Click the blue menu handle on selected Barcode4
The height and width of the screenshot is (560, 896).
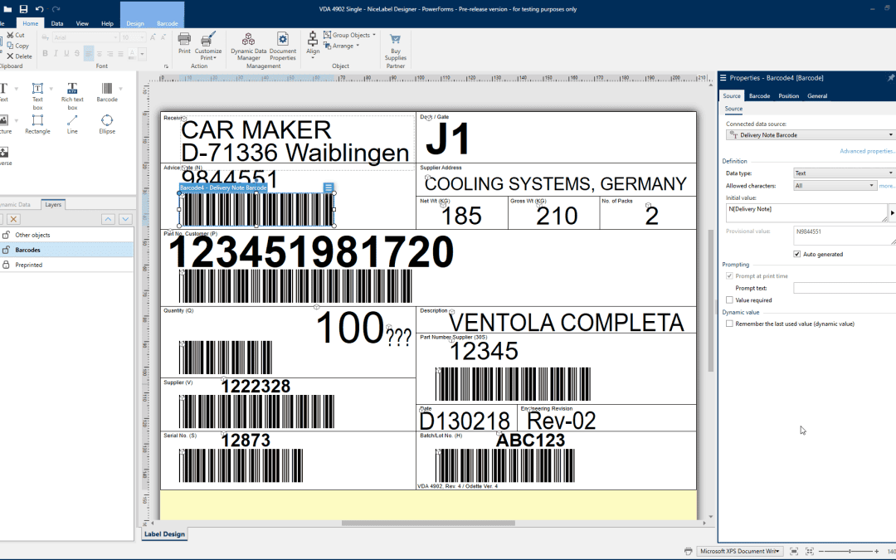click(328, 187)
